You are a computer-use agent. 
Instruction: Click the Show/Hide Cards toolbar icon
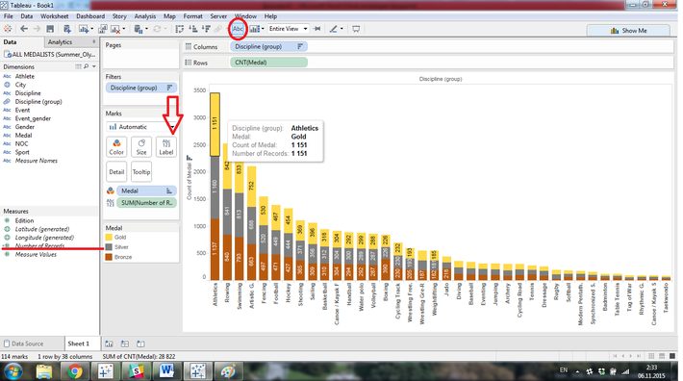(x=255, y=29)
